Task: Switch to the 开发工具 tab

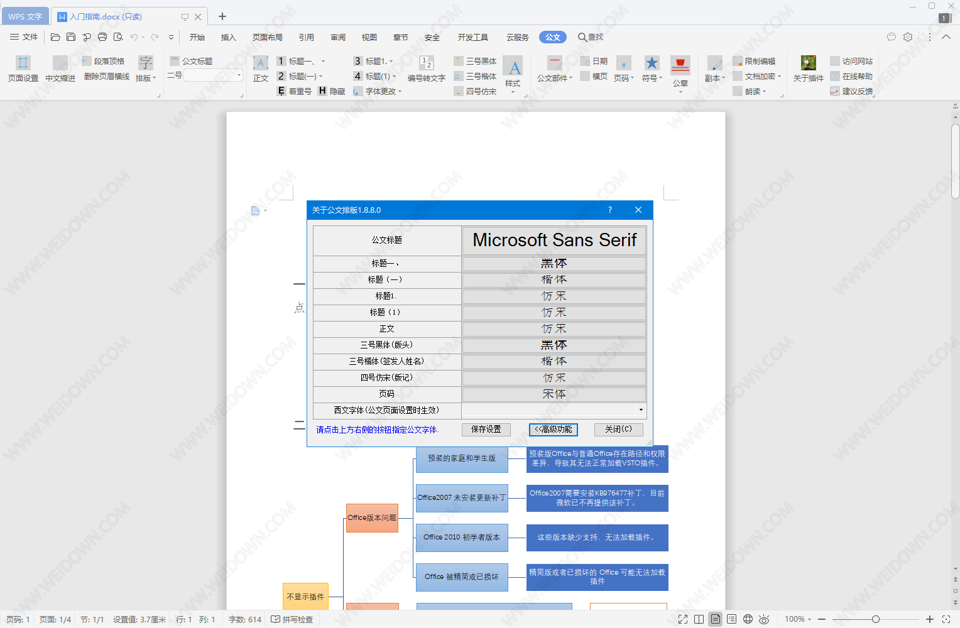Action: point(473,37)
